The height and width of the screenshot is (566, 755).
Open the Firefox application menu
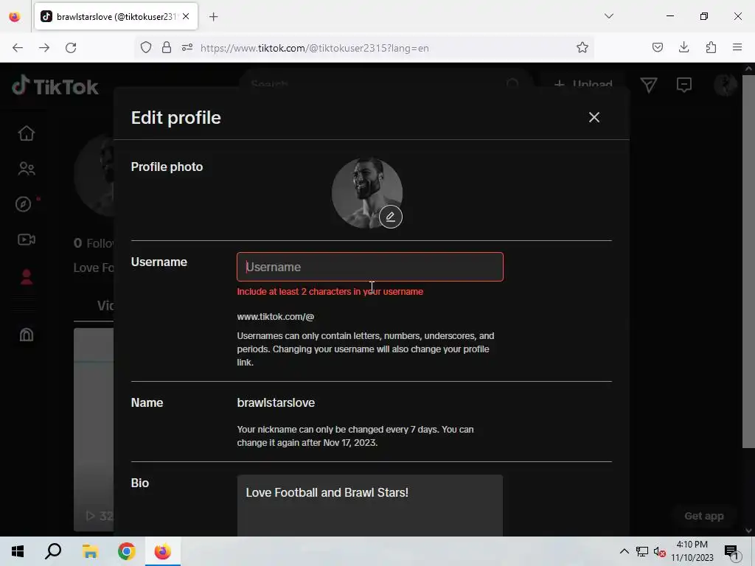[x=737, y=48]
